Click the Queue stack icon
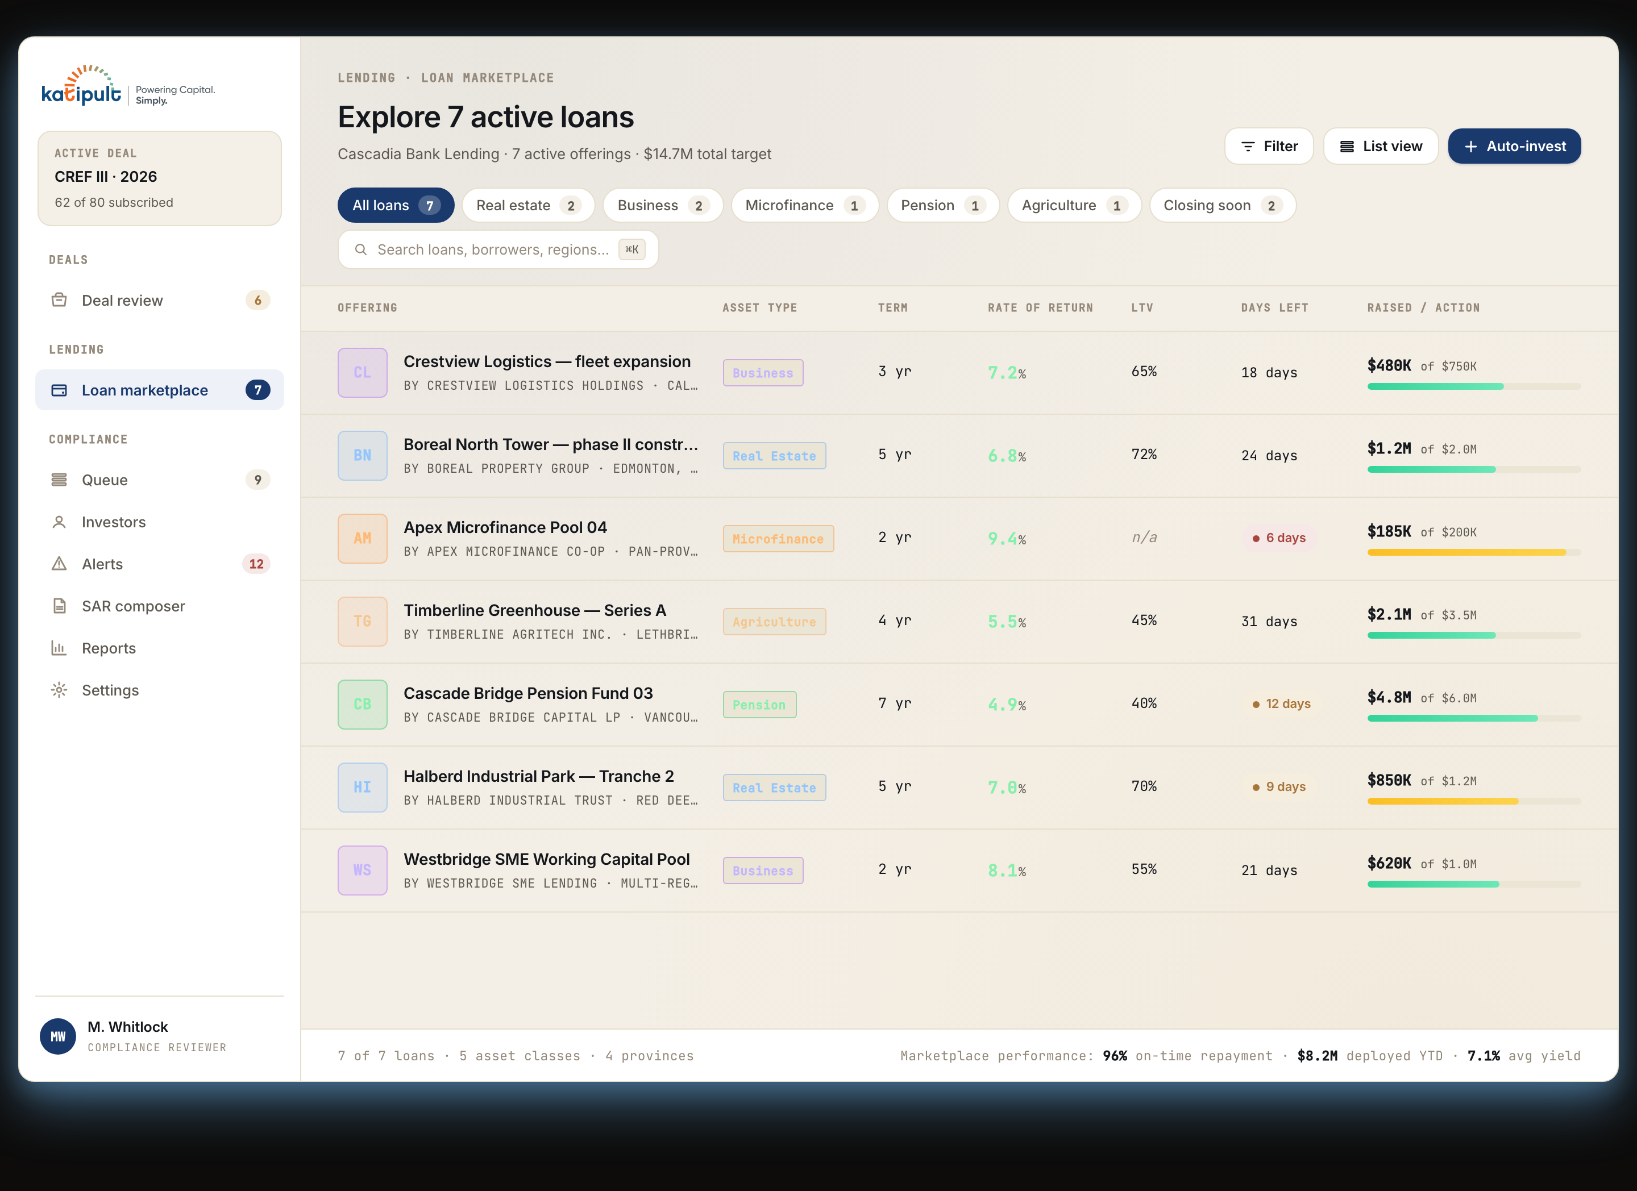This screenshot has height=1191, width=1637. pyautogui.click(x=59, y=480)
